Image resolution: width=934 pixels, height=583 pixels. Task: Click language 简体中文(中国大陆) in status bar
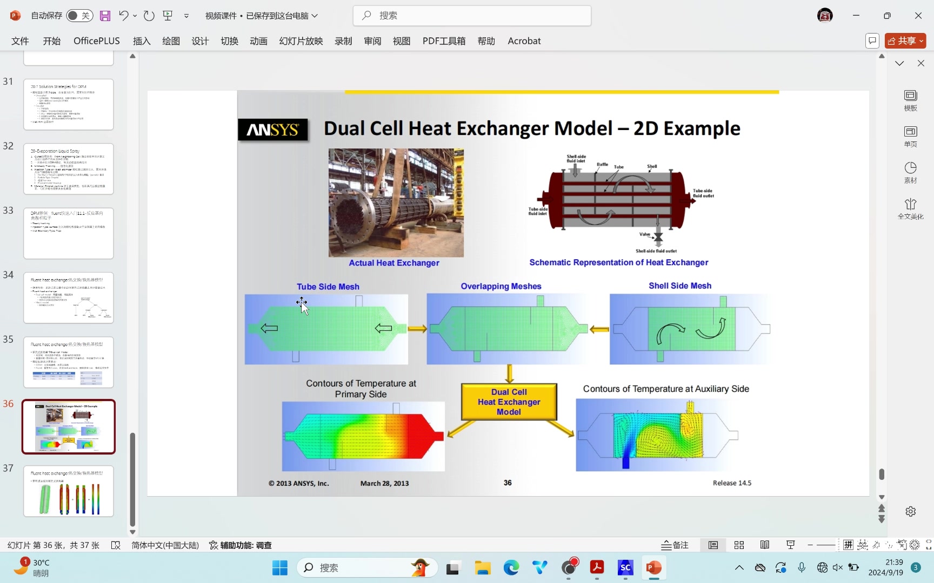(x=165, y=545)
